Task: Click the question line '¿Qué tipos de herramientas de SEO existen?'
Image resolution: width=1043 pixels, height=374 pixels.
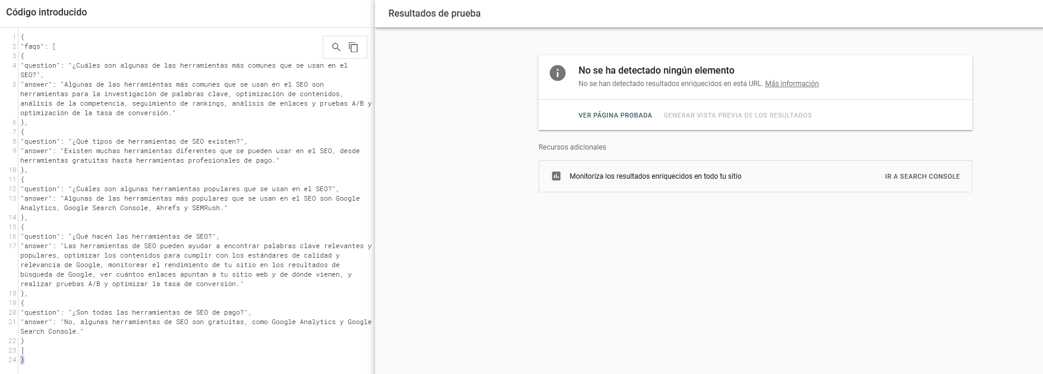Action: (134, 141)
